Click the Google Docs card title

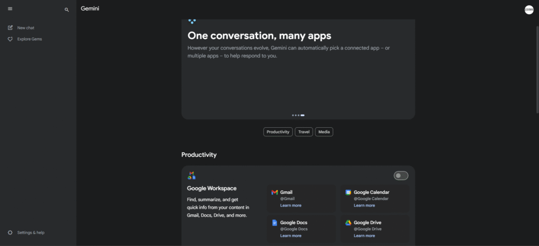pos(294,223)
